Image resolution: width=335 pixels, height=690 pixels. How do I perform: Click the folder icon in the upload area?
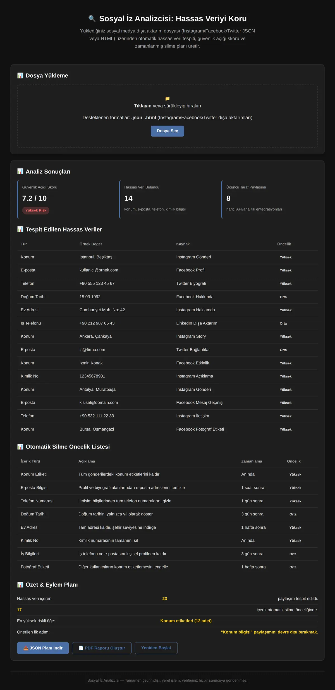point(167,99)
